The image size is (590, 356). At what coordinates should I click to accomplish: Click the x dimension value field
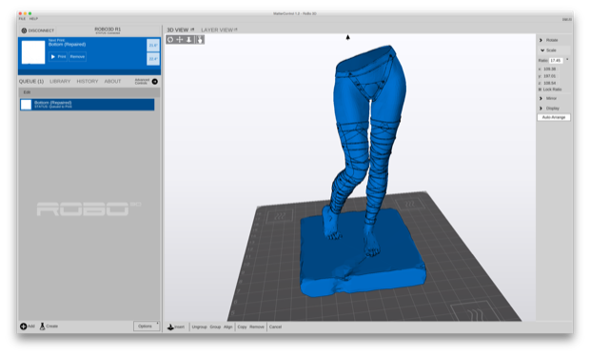(550, 69)
